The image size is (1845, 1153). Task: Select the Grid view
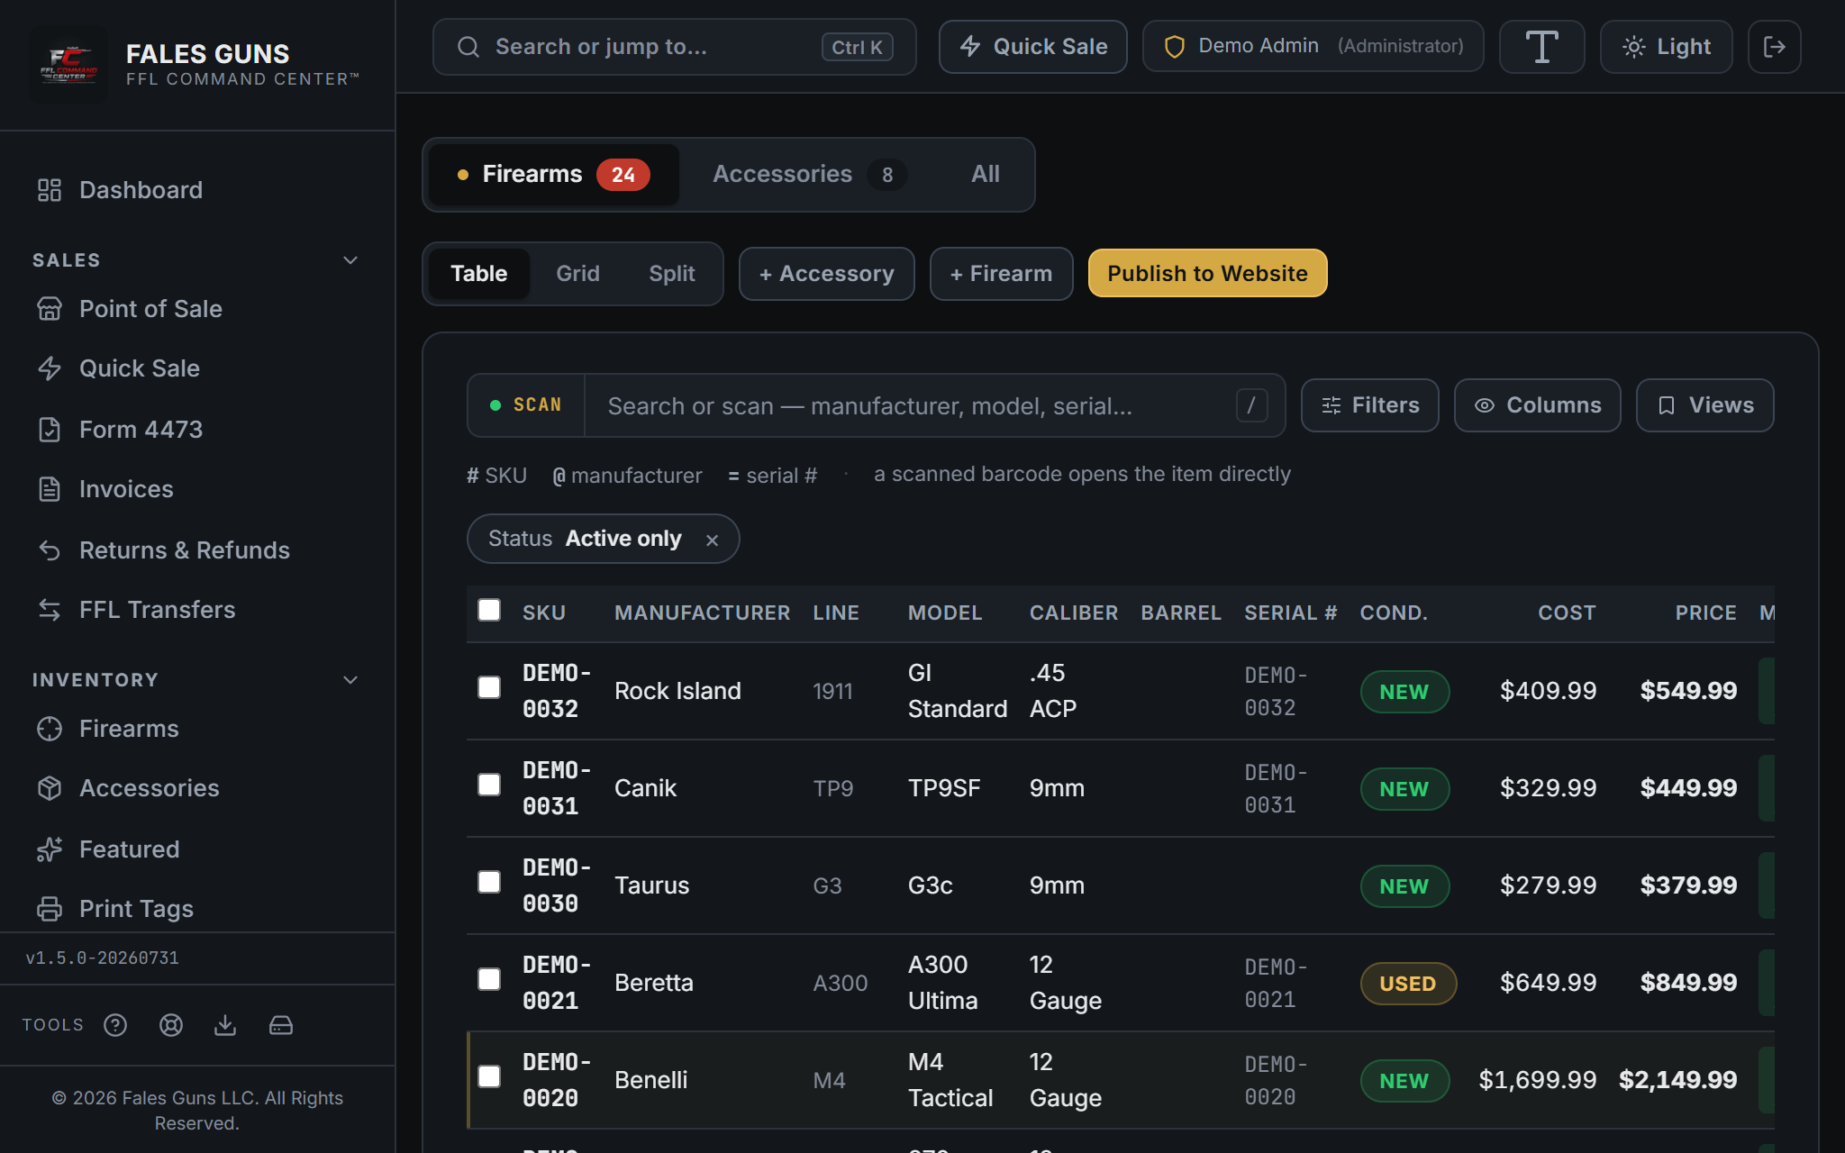click(577, 274)
